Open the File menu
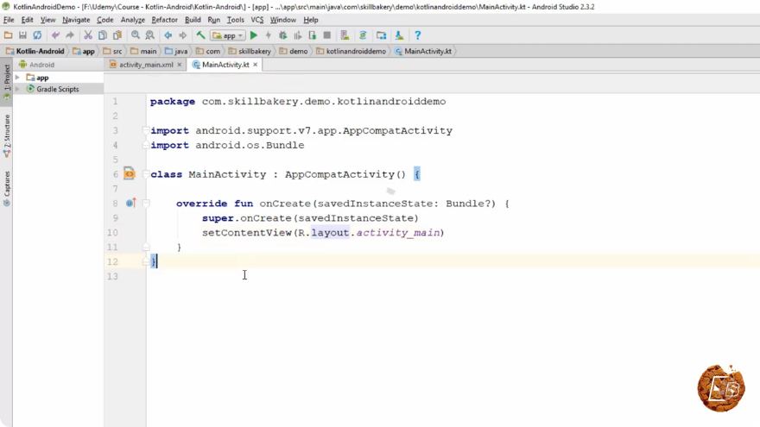Image resolution: width=760 pixels, height=427 pixels. click(x=9, y=20)
